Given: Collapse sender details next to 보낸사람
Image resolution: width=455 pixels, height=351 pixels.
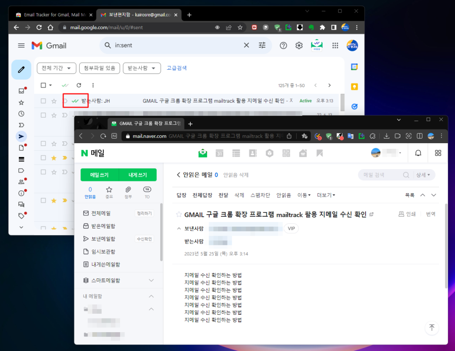Looking at the screenshot, I should click(179, 229).
